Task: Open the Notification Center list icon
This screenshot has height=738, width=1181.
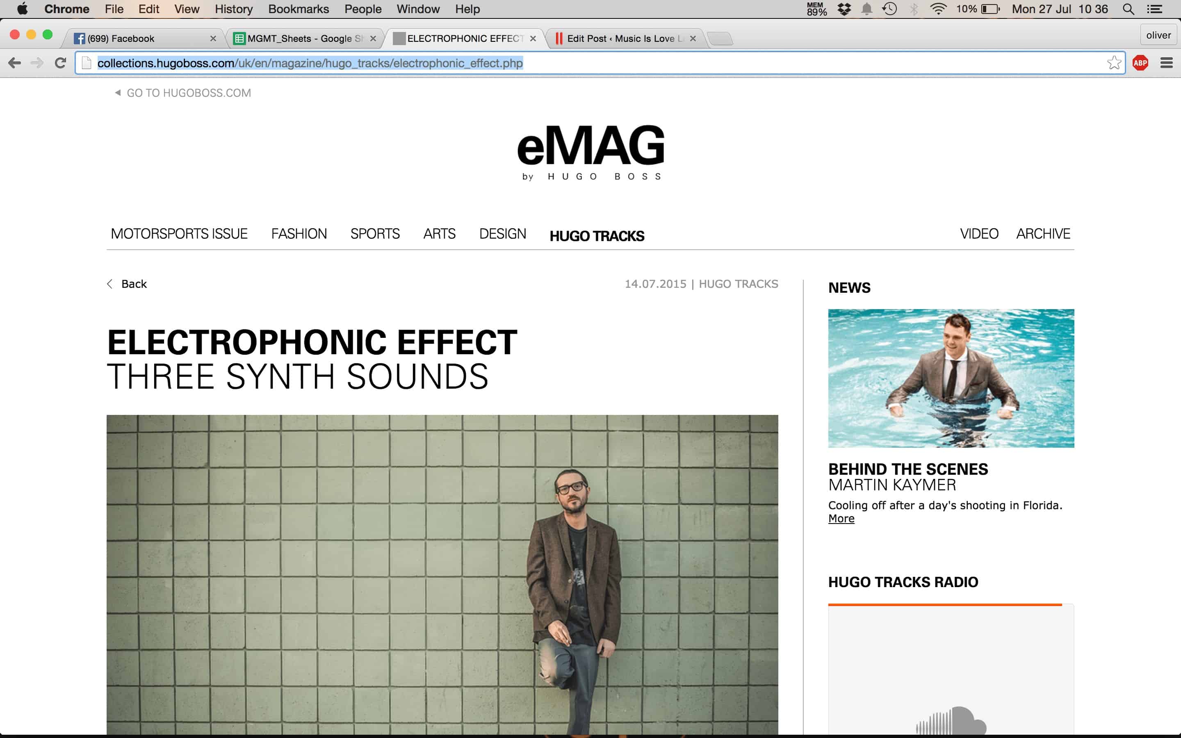Action: [1154, 9]
